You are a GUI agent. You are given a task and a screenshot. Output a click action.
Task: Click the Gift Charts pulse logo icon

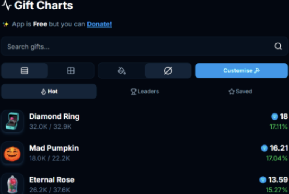point(6,6)
